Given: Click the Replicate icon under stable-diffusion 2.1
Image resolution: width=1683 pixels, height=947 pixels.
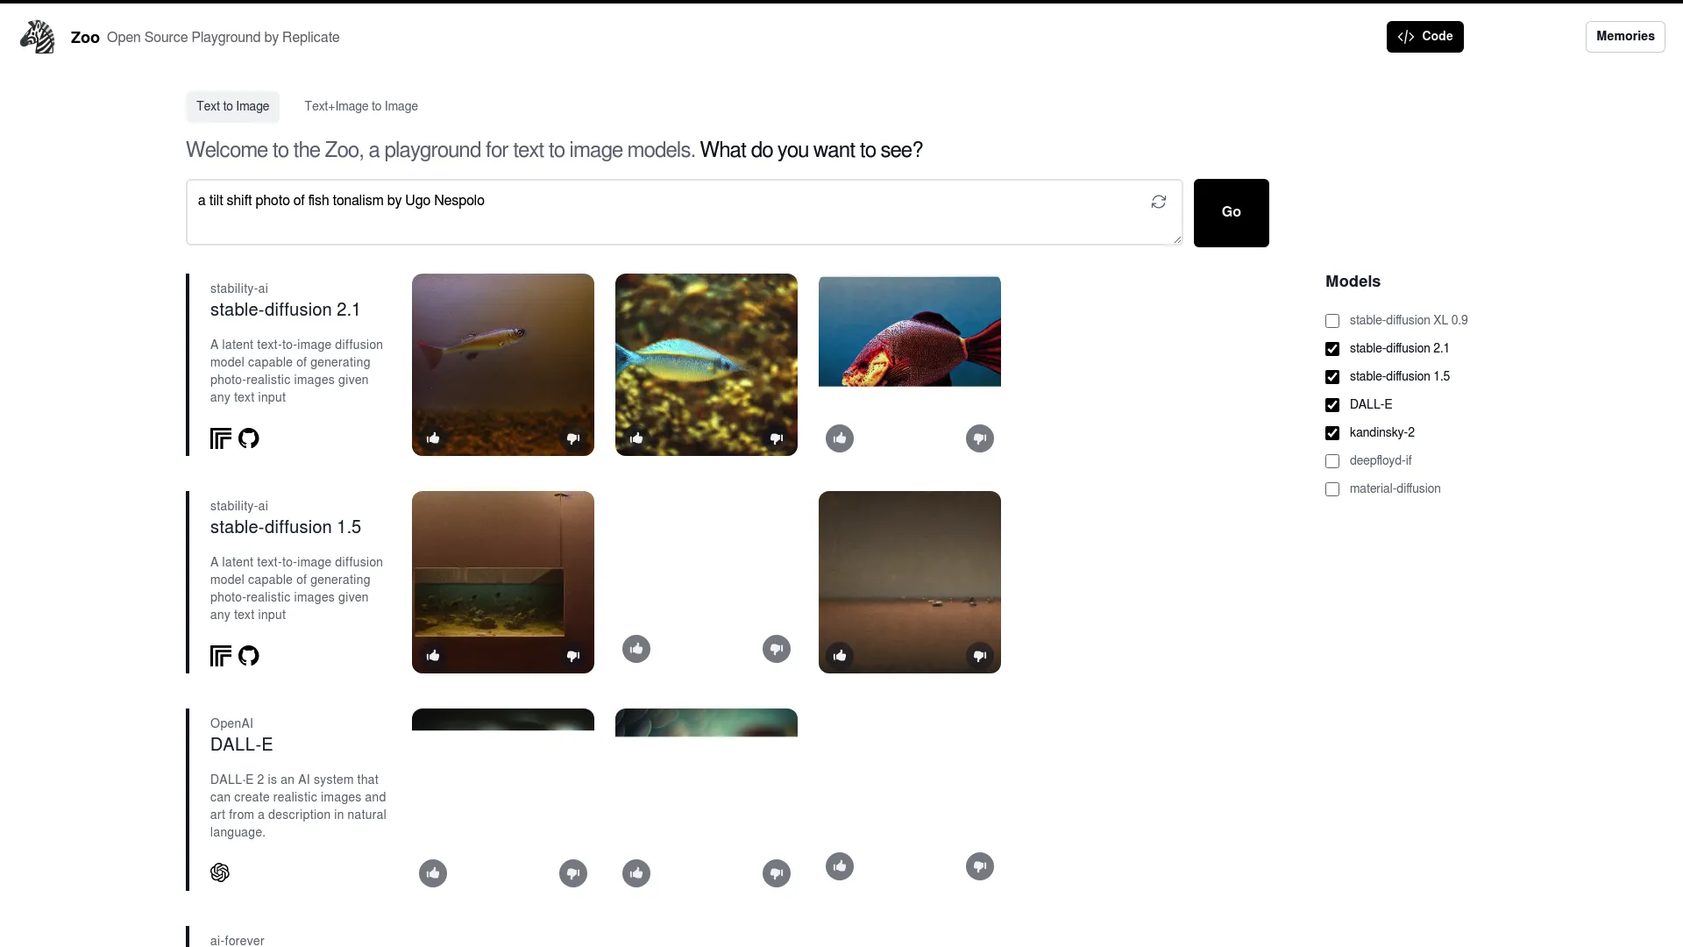Looking at the screenshot, I should pos(219,438).
